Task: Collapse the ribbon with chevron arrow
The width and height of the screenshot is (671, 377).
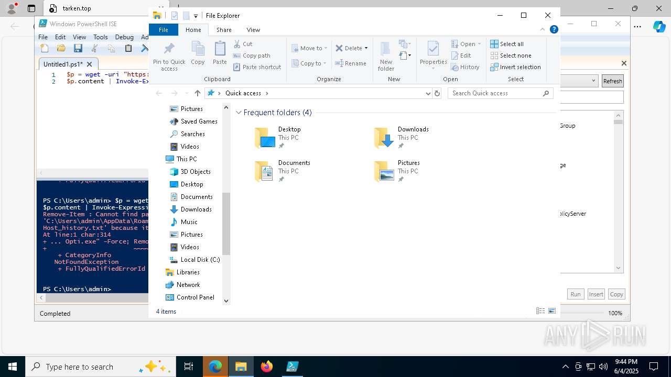Action: pos(543,29)
